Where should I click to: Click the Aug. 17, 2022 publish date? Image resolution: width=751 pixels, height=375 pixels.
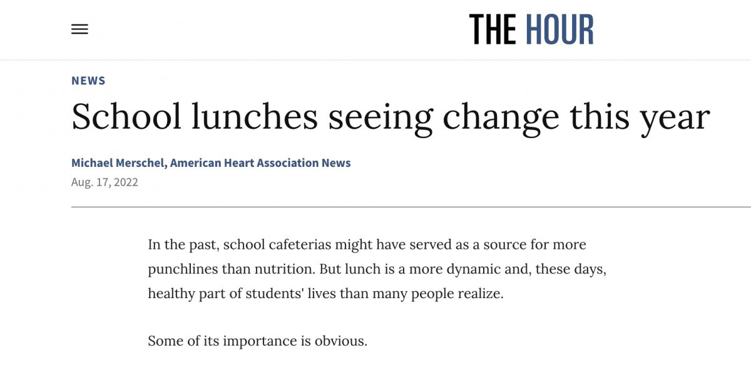(x=105, y=182)
